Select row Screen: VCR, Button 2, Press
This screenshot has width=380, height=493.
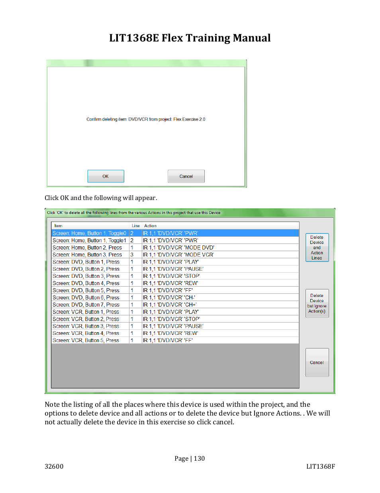point(175,319)
